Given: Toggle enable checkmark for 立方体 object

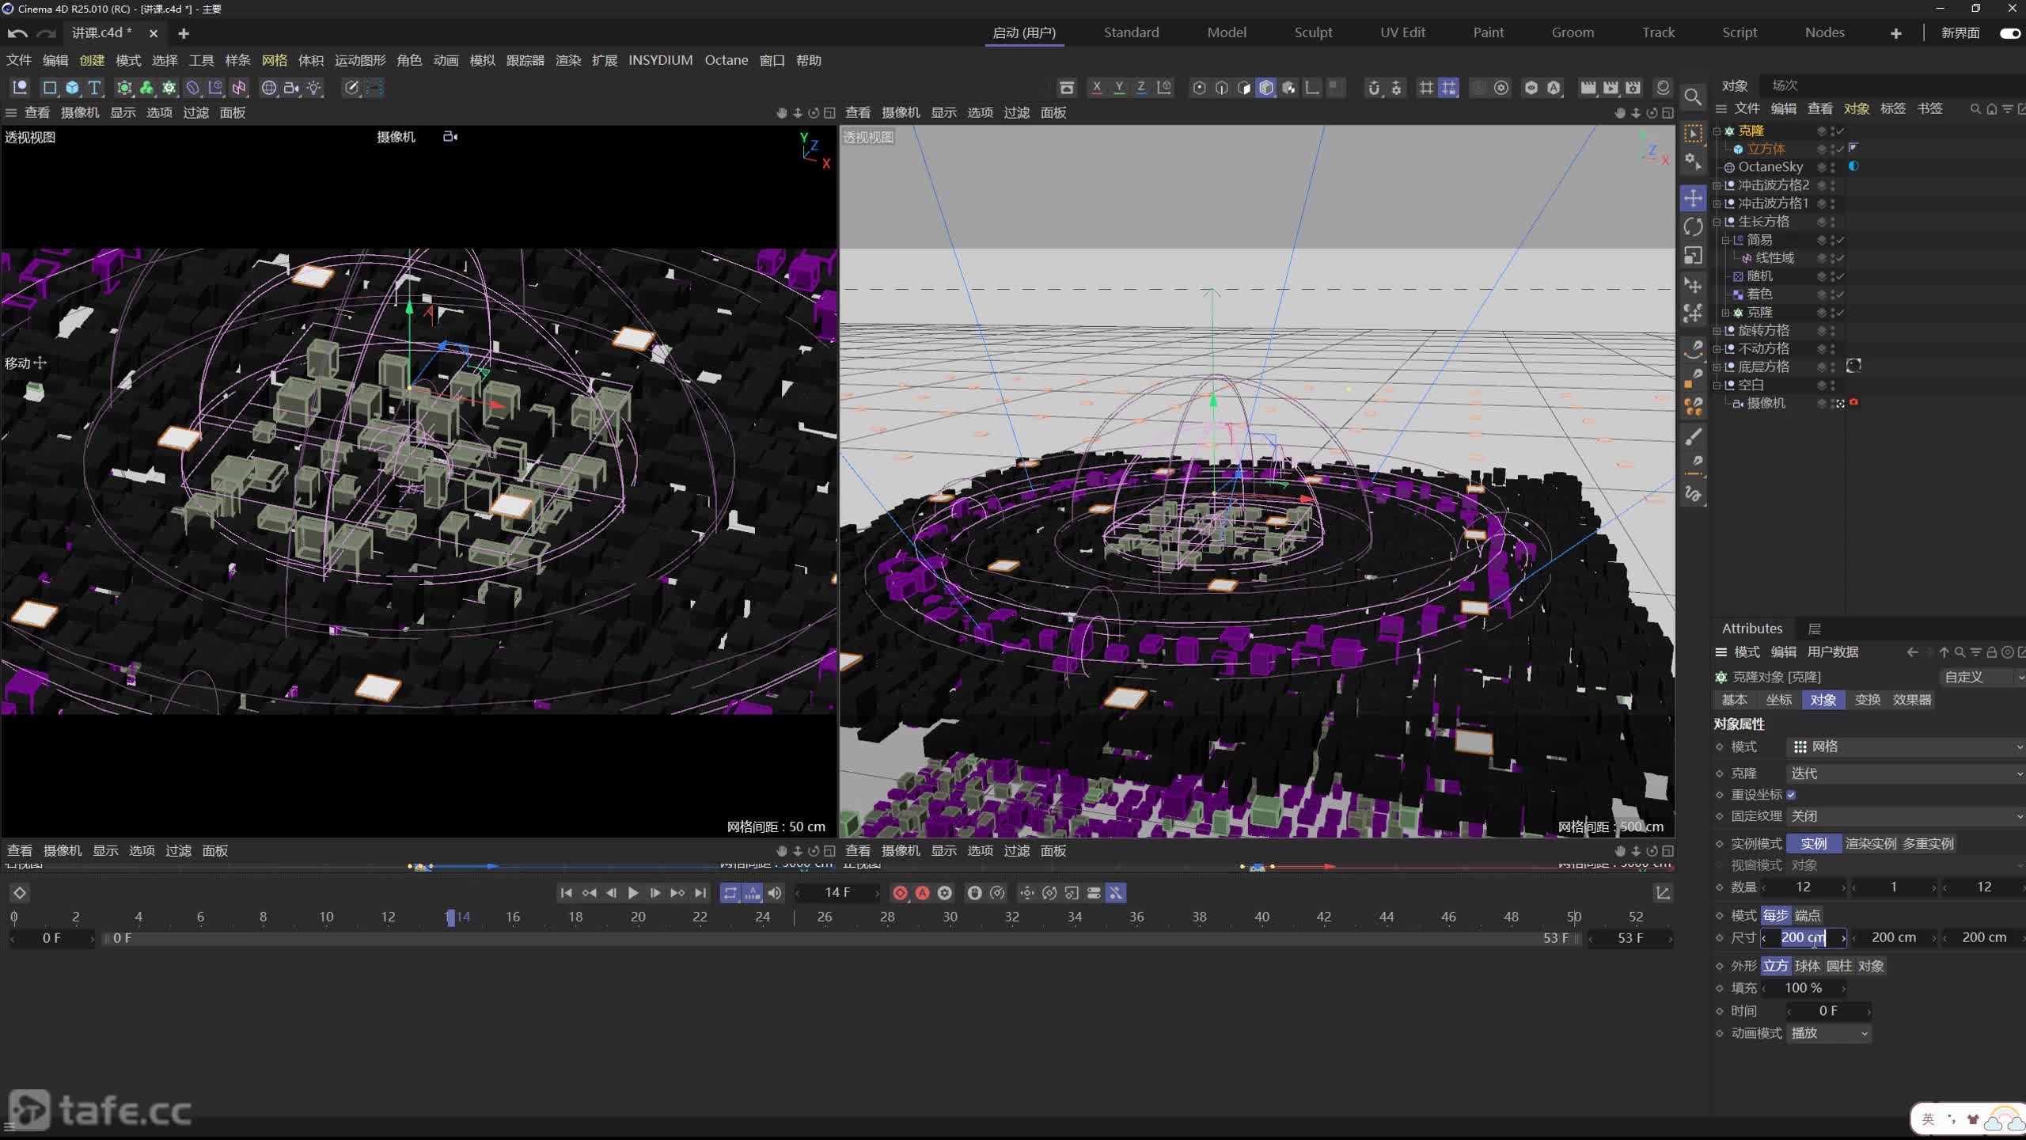Looking at the screenshot, I should point(1840,149).
